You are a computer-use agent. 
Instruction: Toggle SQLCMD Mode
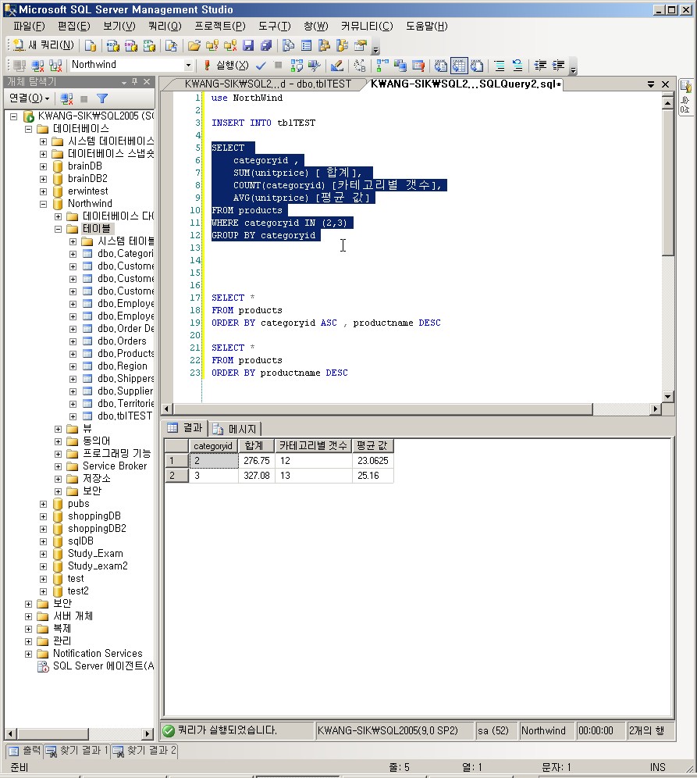[x=418, y=65]
